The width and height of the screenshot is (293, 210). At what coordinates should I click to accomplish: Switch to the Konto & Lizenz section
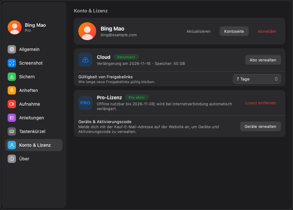pos(34,145)
